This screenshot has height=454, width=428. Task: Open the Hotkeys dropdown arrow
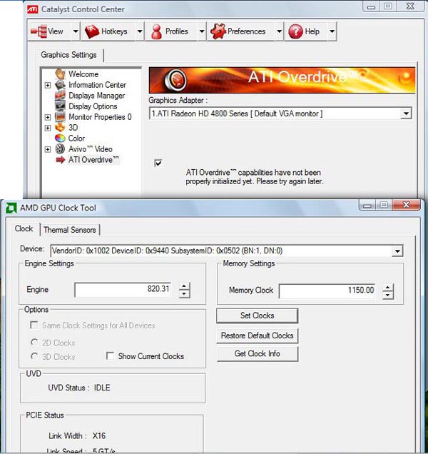point(140,31)
